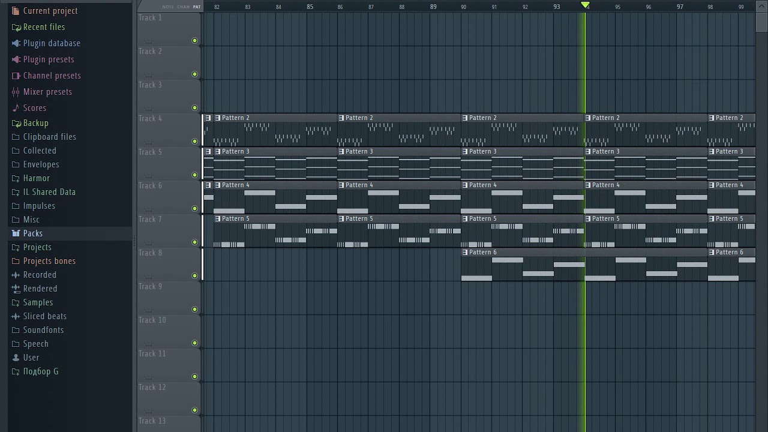Toggle the Track 10 mute LED
The width and height of the screenshot is (768, 432).
click(x=194, y=343)
